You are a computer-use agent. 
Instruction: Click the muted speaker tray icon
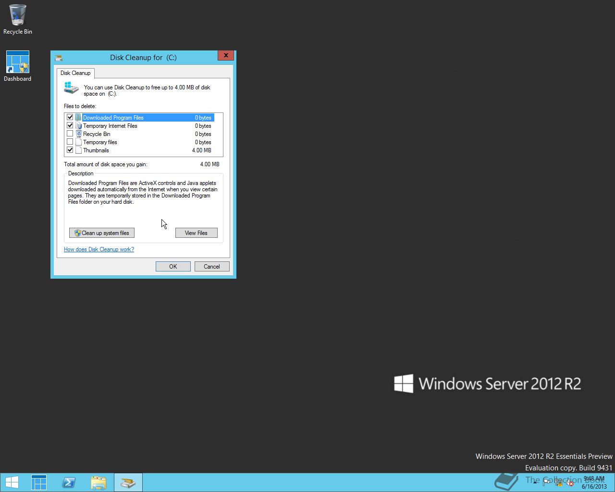pos(570,483)
